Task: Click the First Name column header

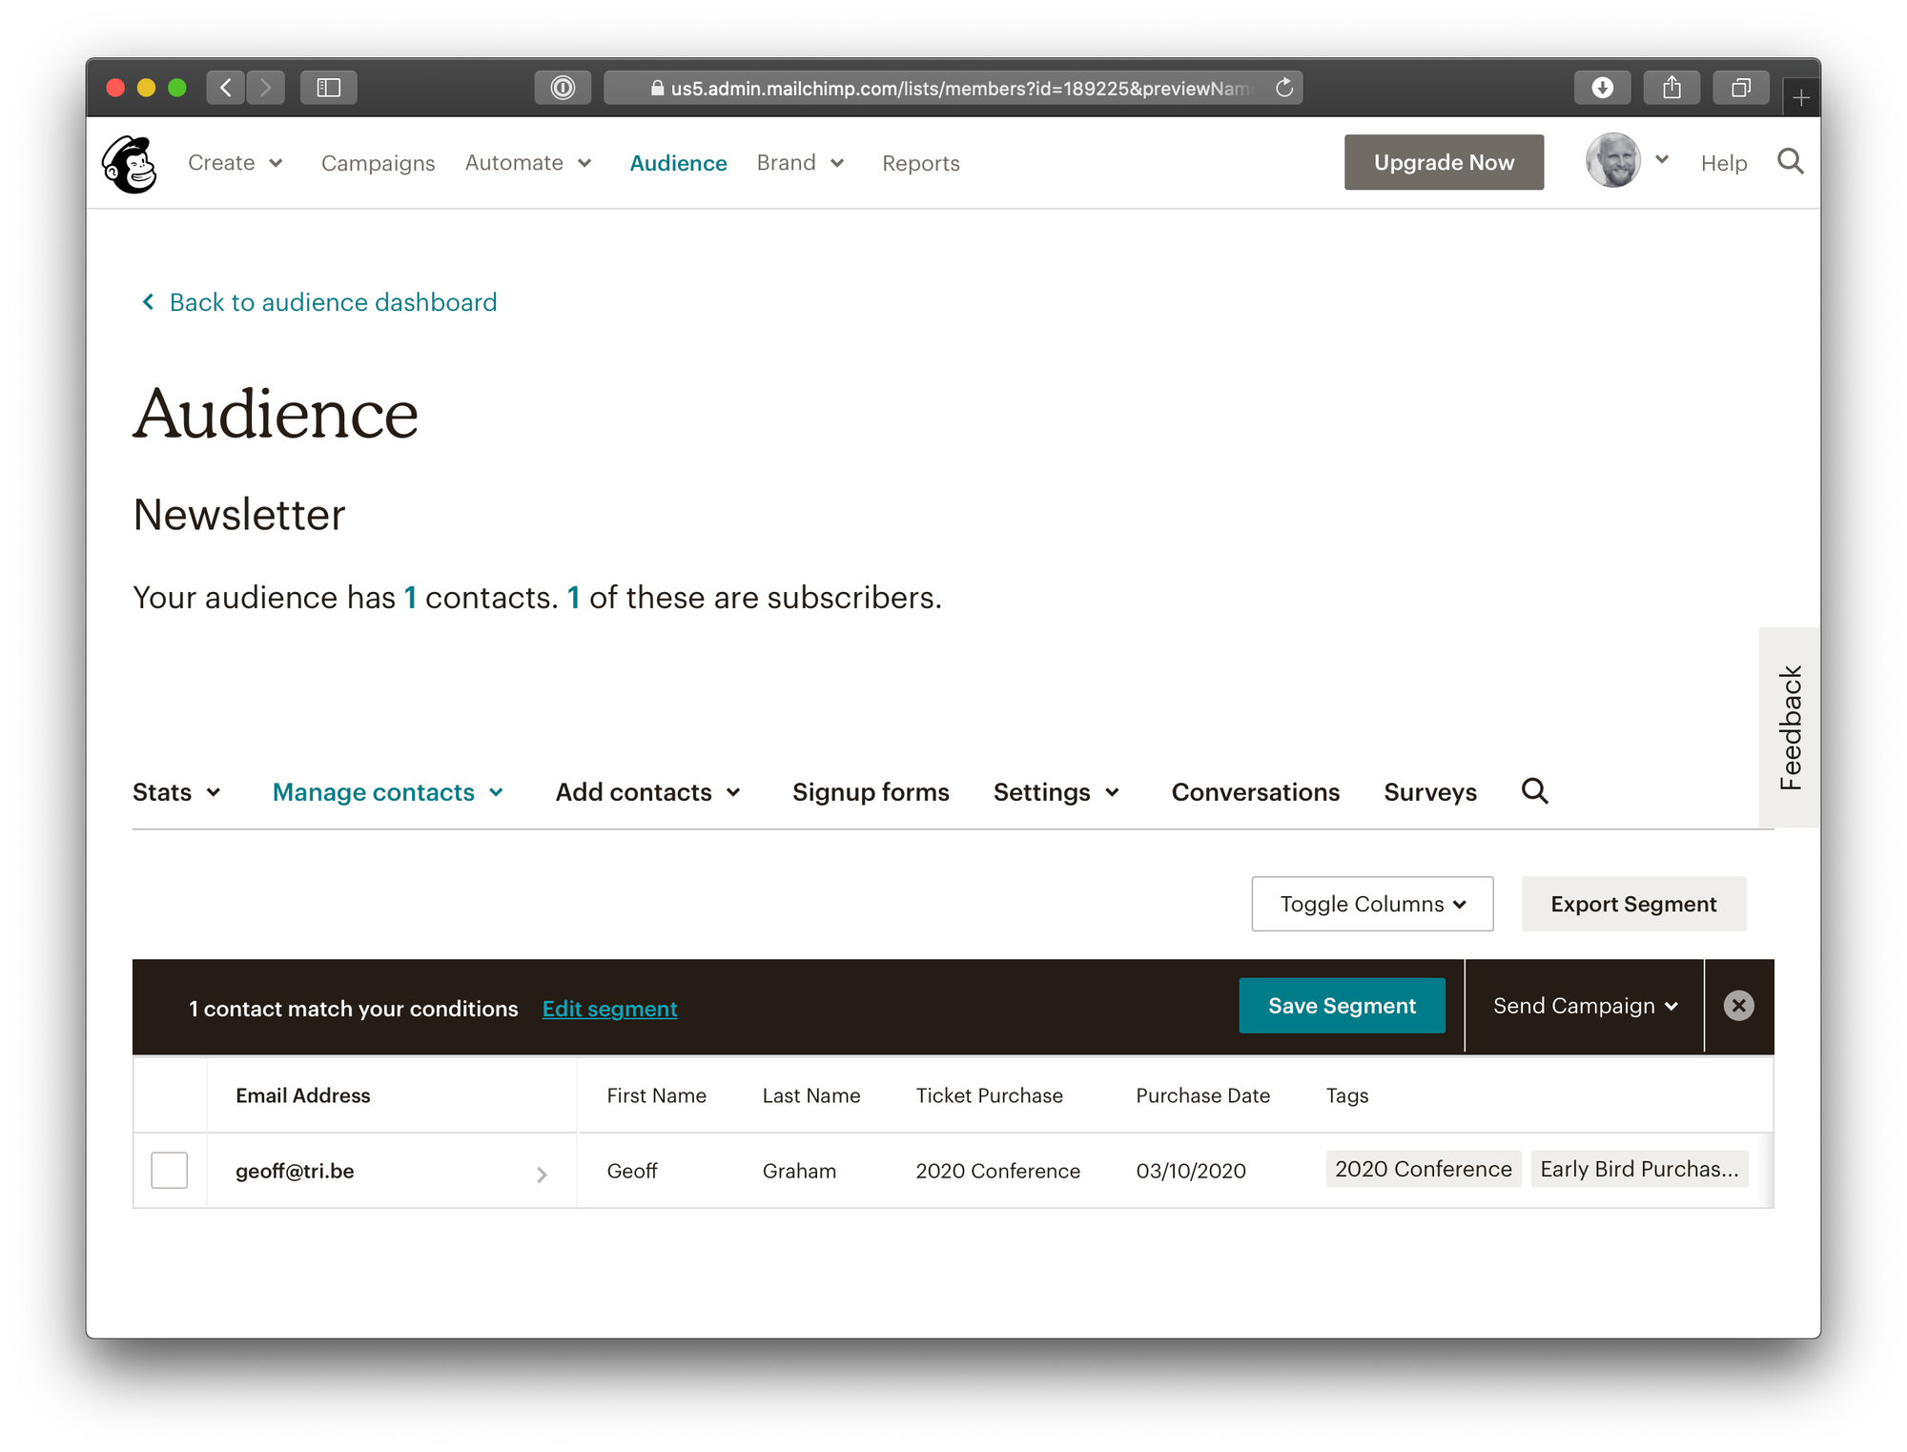Action: click(656, 1095)
